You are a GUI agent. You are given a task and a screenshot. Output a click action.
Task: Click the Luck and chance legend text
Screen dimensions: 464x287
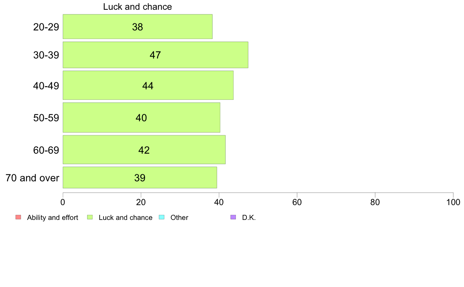pos(125,218)
